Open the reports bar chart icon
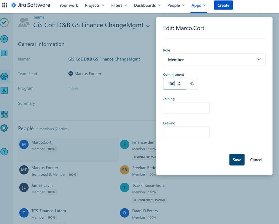 click(x=4, y=53)
